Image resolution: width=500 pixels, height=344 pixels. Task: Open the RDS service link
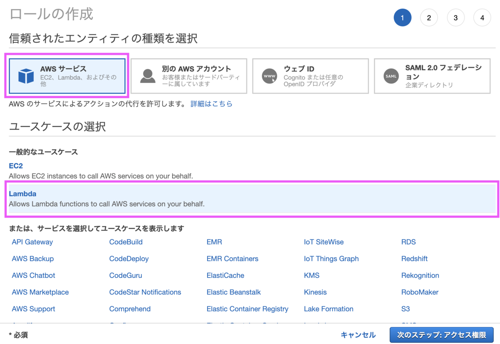[x=408, y=242]
